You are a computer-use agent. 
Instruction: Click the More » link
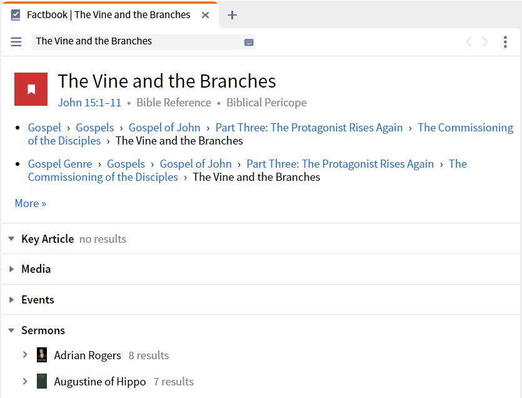pos(30,203)
